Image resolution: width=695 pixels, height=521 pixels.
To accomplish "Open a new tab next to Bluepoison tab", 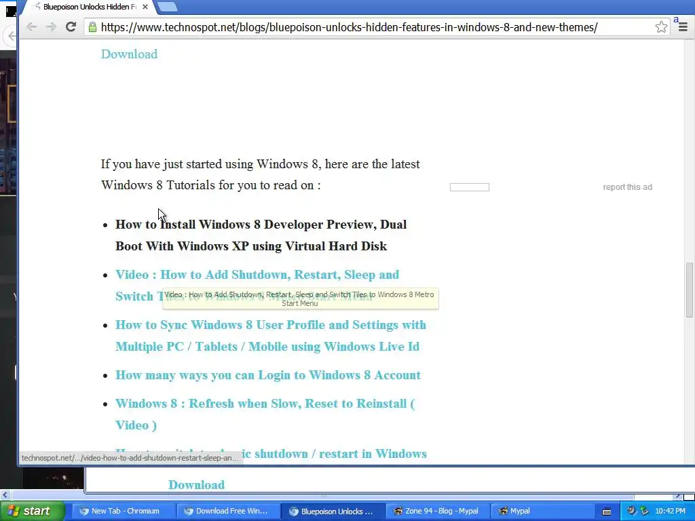I will click(168, 7).
